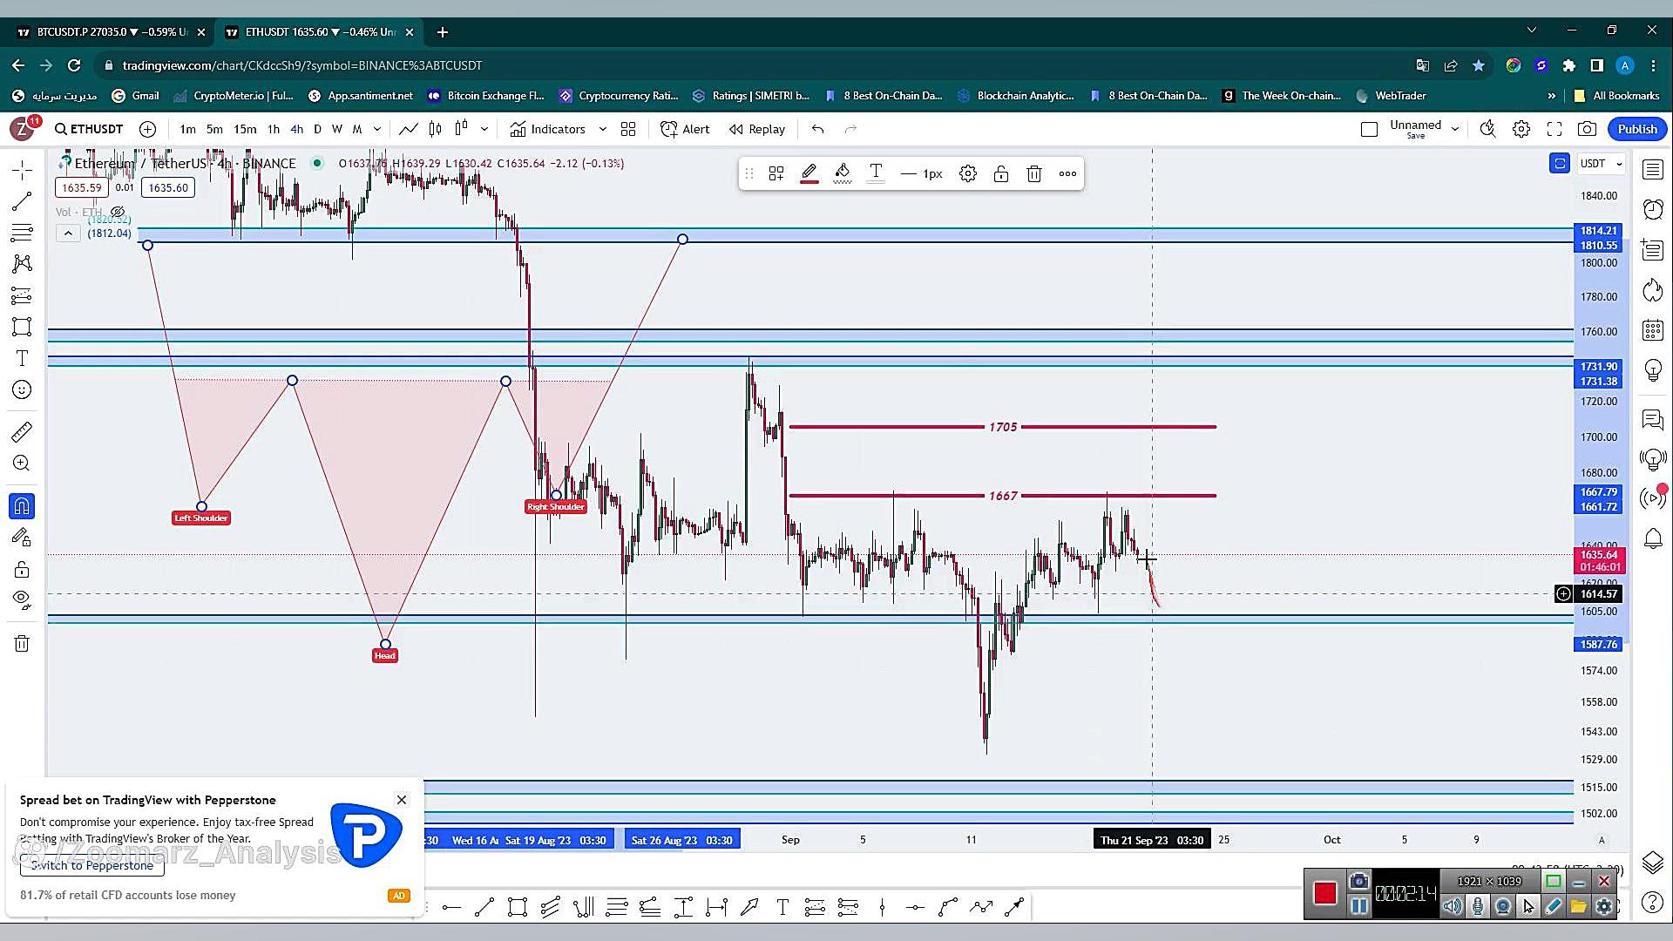Open indicator templates
The height and width of the screenshot is (941, 1673).
click(628, 129)
